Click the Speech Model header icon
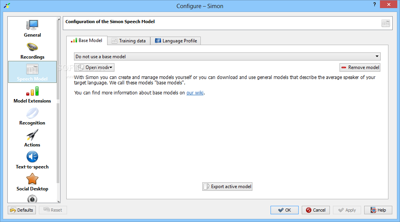 click(x=385, y=23)
